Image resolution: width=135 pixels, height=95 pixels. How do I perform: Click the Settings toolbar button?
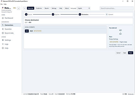[54, 8]
